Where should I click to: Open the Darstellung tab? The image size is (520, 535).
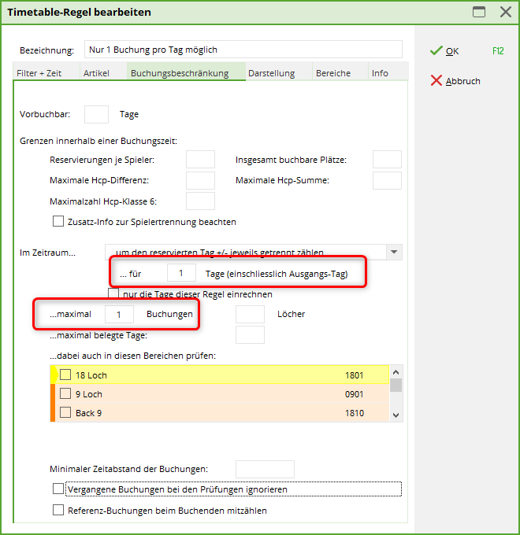tap(271, 73)
